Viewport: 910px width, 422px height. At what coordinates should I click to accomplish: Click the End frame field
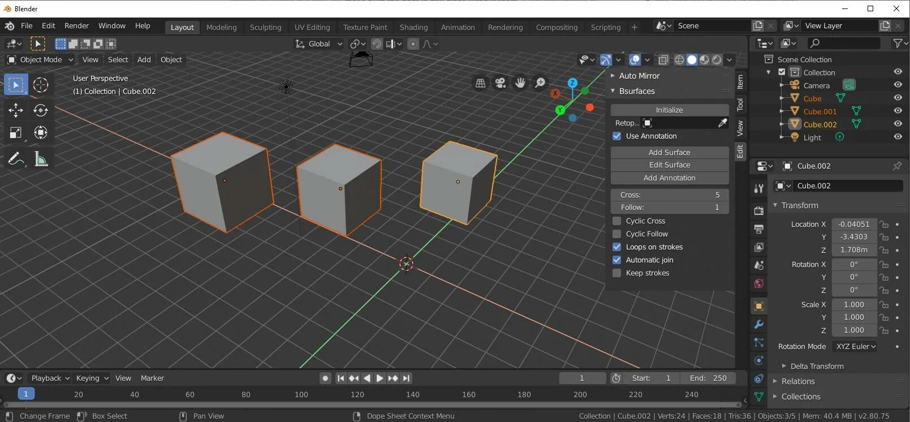[x=708, y=378]
